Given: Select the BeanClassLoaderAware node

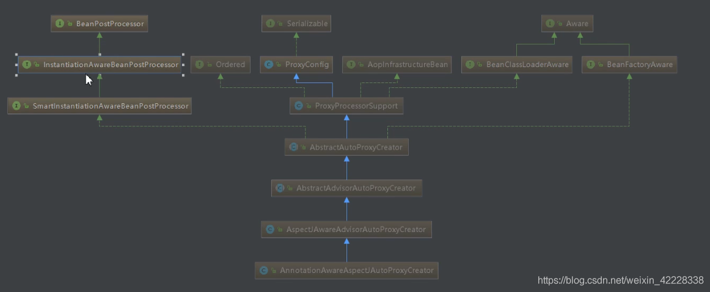Looking at the screenshot, I should point(517,65).
